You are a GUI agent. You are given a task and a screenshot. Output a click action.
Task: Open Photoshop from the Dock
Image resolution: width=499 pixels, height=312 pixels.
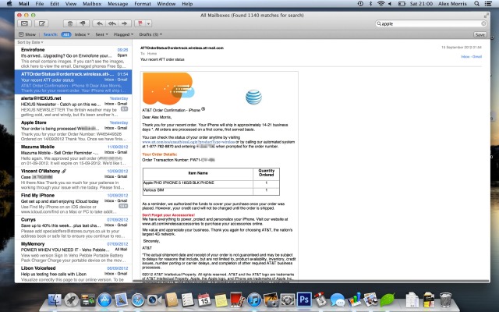[x=304, y=300]
